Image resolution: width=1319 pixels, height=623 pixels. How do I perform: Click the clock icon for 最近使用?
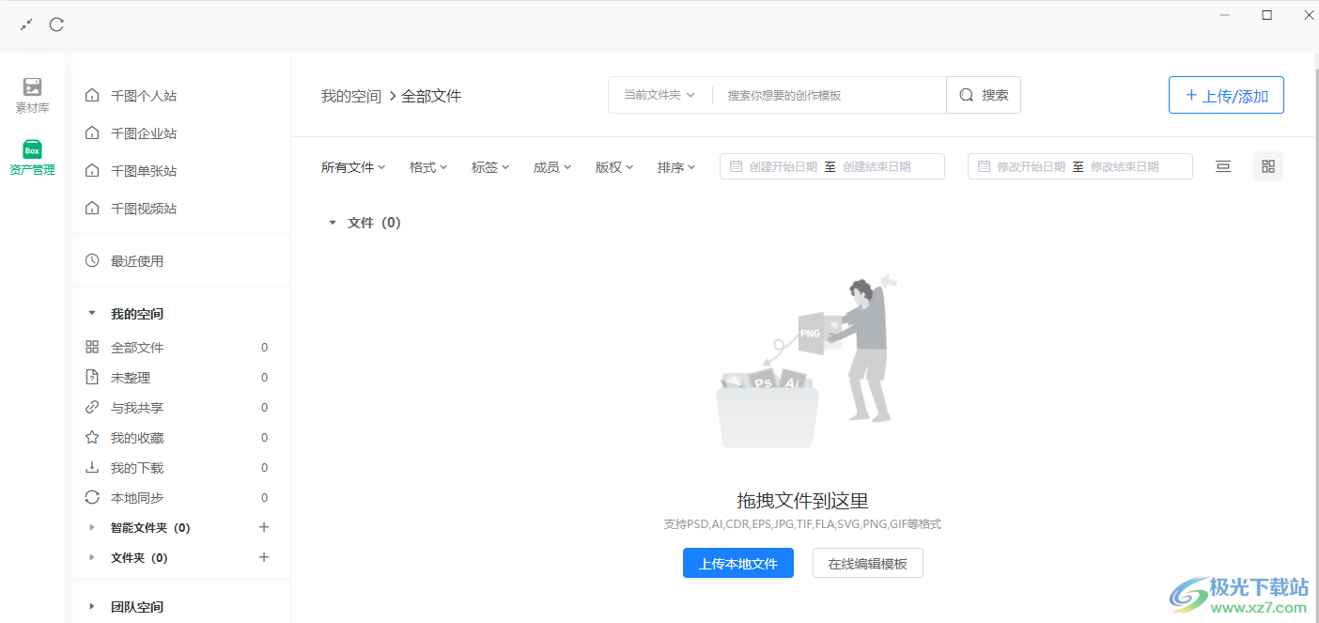[x=92, y=260]
